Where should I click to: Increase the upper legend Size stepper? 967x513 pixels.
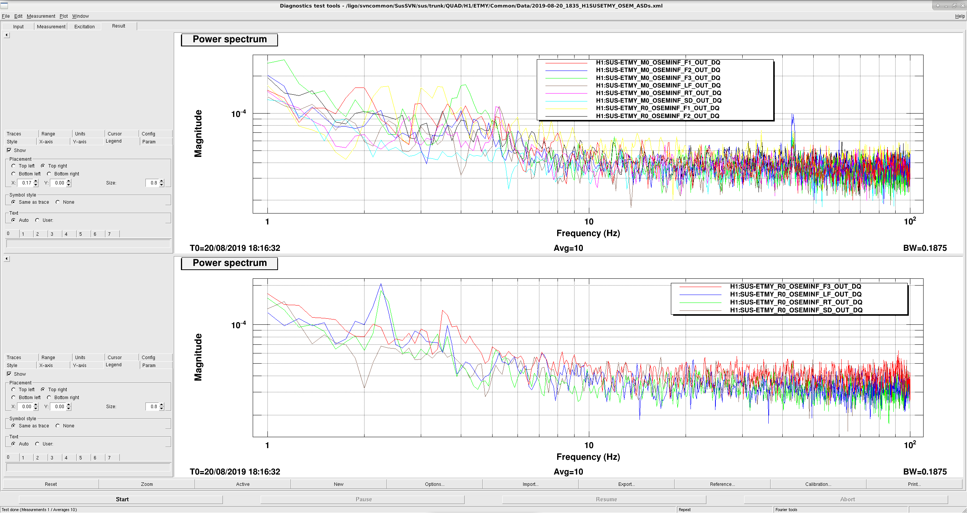[x=162, y=181]
